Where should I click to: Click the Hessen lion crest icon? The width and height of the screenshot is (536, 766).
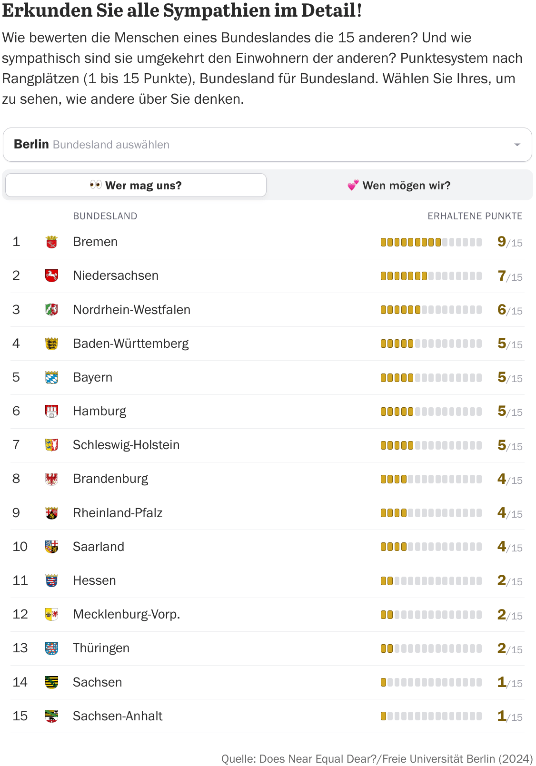51,580
